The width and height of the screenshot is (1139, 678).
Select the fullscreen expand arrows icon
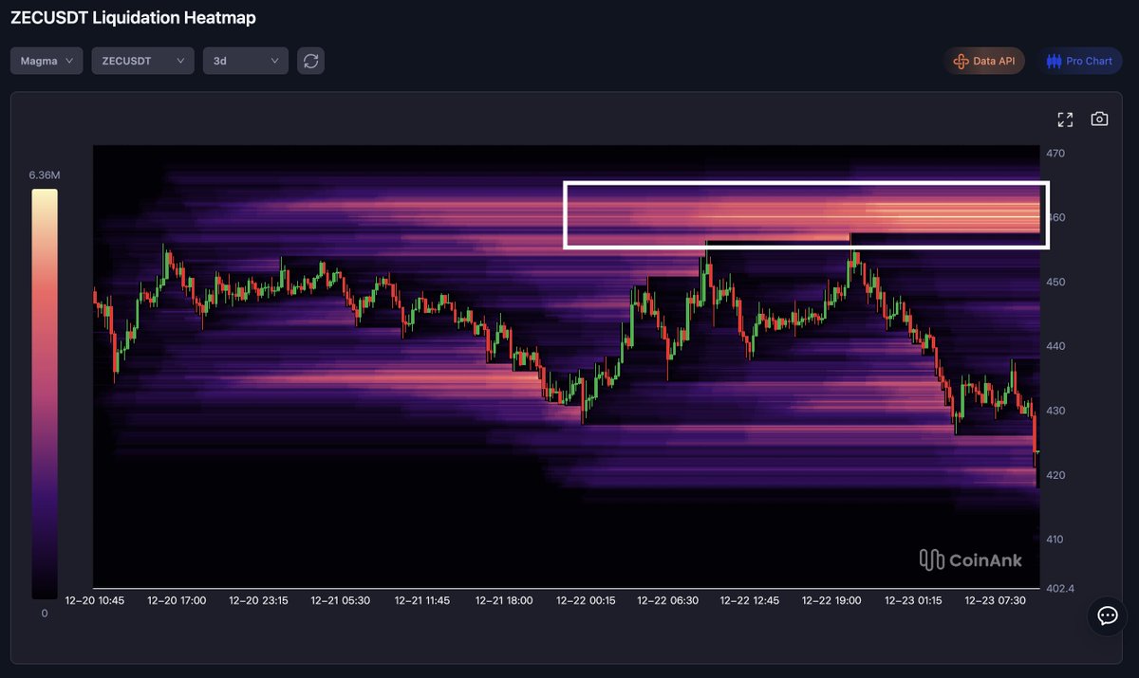[1065, 119]
